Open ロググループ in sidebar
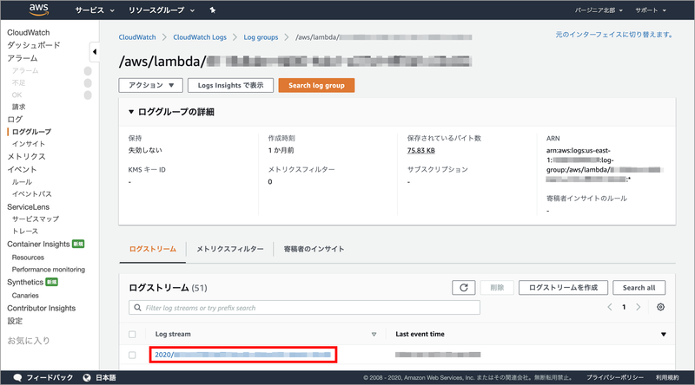This screenshot has width=695, height=385. click(x=31, y=132)
